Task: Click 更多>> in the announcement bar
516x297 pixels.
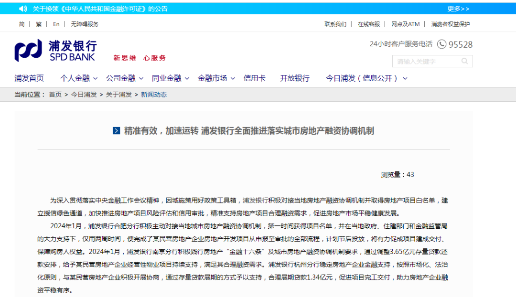Action: click(x=458, y=9)
